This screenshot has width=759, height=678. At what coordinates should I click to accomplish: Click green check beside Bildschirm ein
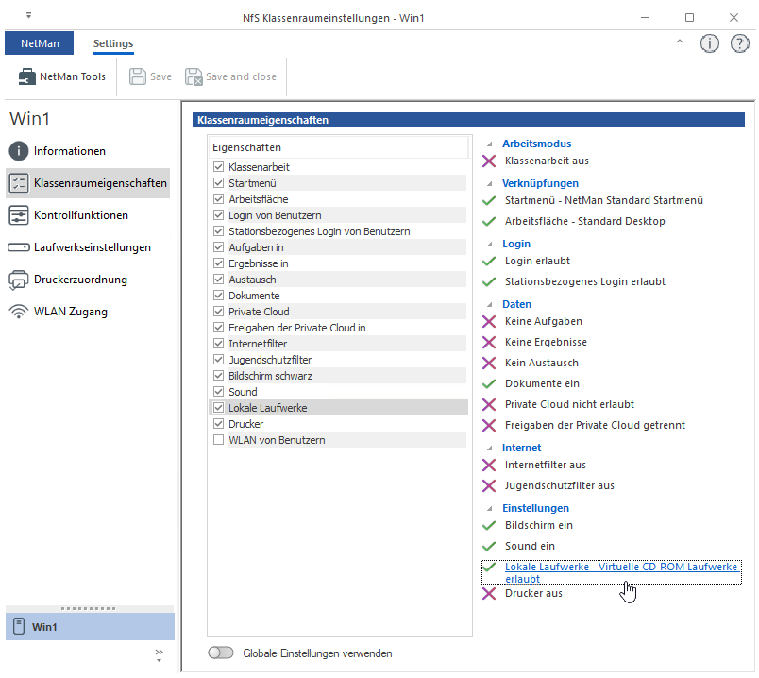(x=489, y=525)
